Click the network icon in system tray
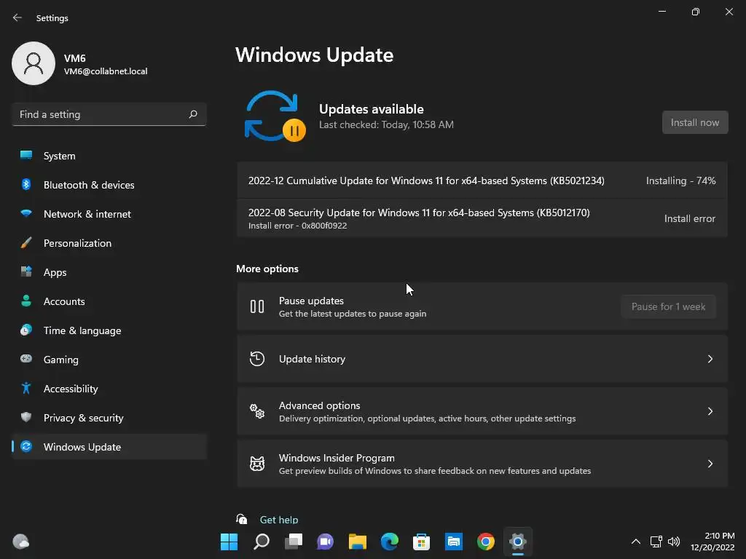The height and width of the screenshot is (559, 746). [656, 542]
